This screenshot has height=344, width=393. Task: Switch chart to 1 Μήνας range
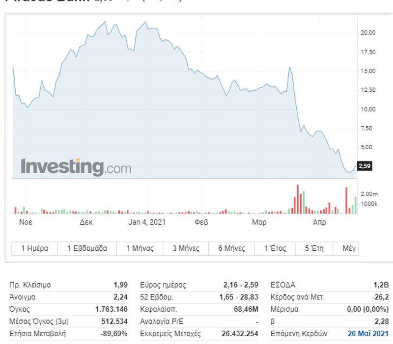tap(140, 248)
